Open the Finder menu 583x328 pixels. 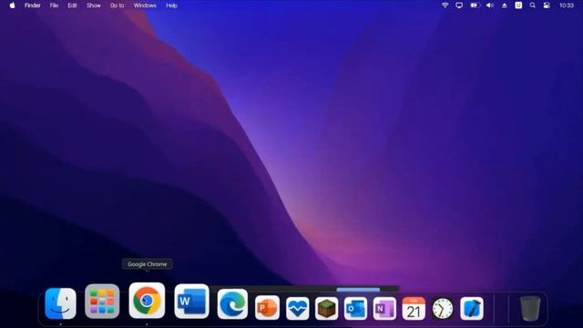coord(33,5)
